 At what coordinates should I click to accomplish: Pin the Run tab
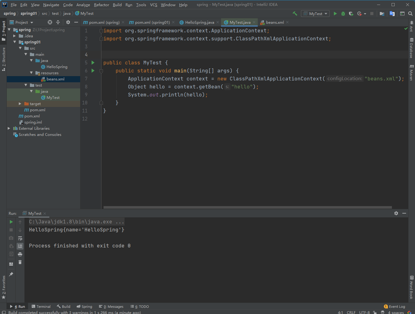pyautogui.click(x=11, y=274)
